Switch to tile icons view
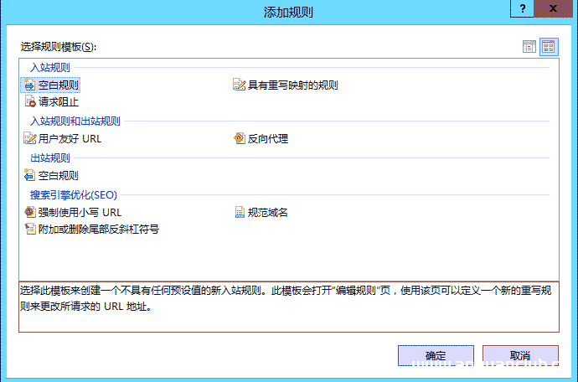The image size is (578, 382). click(x=549, y=47)
